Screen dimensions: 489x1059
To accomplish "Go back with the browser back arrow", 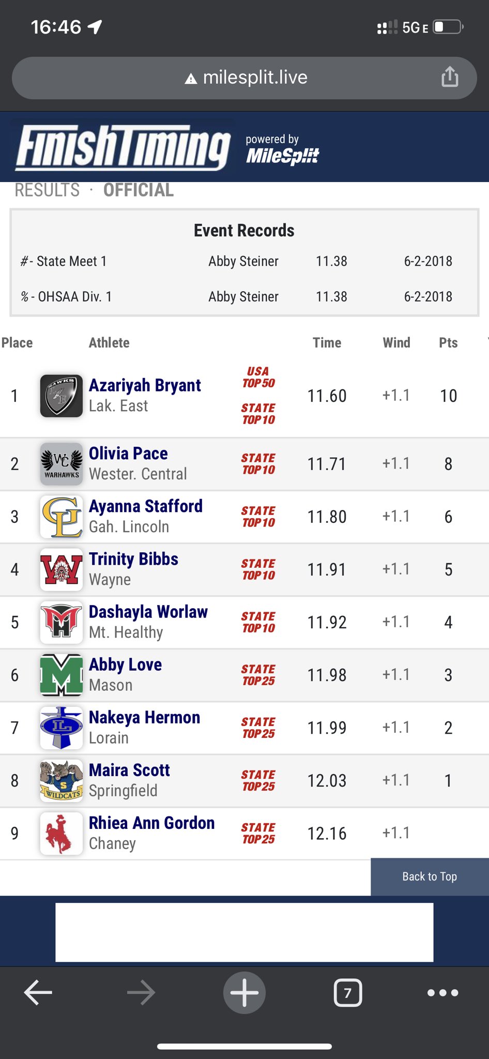I will 38,992.
